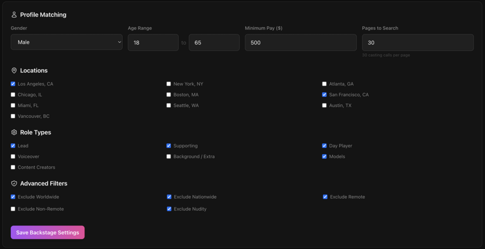The height and width of the screenshot is (249, 485).
Task: Toggle the Lead role type
Action: 13,145
